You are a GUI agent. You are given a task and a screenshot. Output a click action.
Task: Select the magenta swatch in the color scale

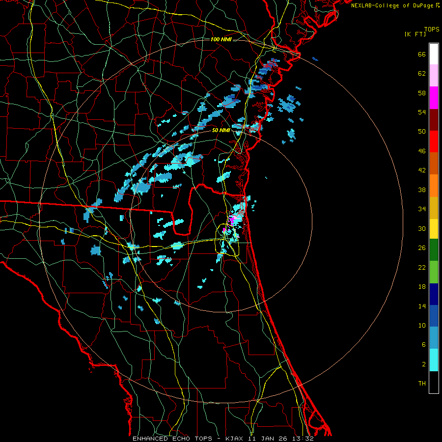[x=434, y=98]
